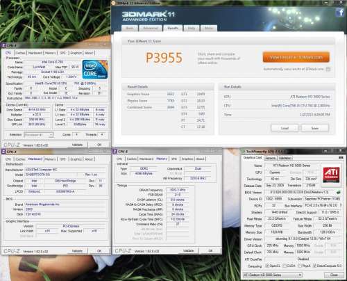
Task: Click the 3DMark 11 title bar icon
Action: pos(113,3)
